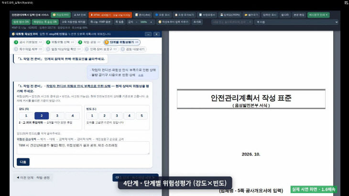This screenshot has height=196, width=349.
Task: Click the orange HTML 내보내기 button
Action: (110, 15)
